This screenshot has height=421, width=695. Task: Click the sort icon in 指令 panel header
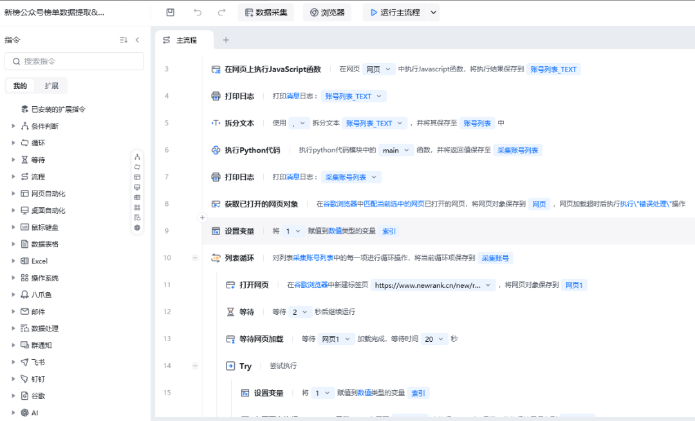[x=124, y=40]
